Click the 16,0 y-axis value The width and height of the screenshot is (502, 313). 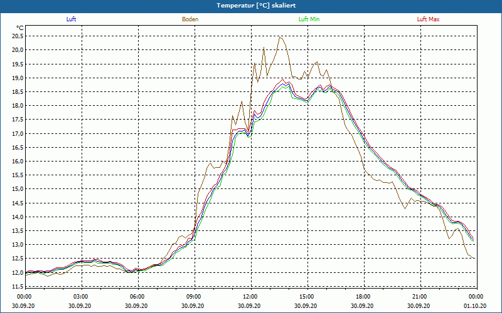coord(18,162)
